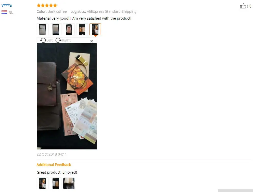Open third Additional Feedback photo thumbnail
The width and height of the screenshot is (253, 192).
coord(69,183)
